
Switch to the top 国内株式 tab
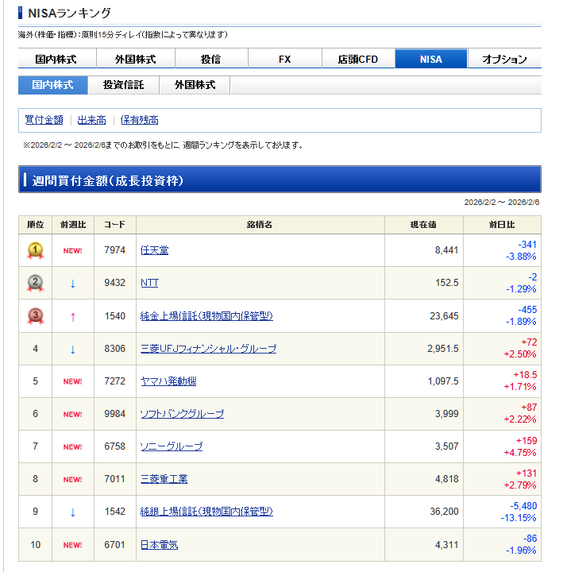pyautogui.click(x=57, y=59)
